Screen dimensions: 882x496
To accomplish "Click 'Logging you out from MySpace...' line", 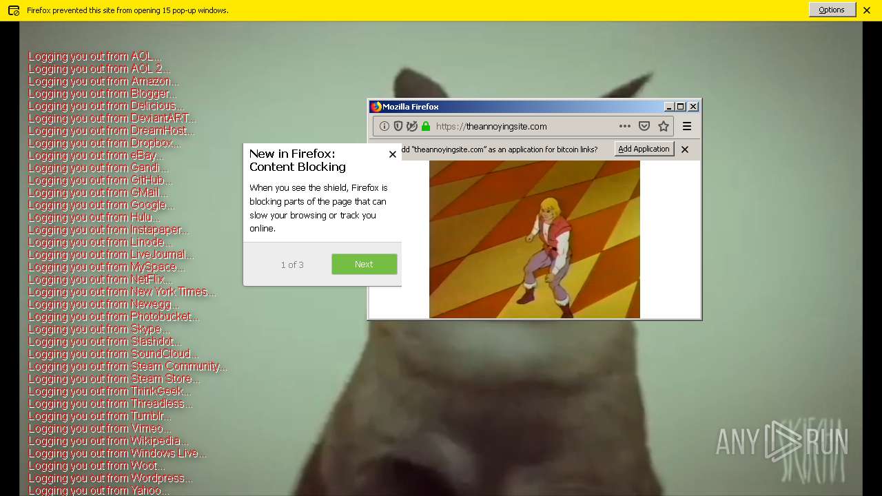I will click(x=107, y=267).
